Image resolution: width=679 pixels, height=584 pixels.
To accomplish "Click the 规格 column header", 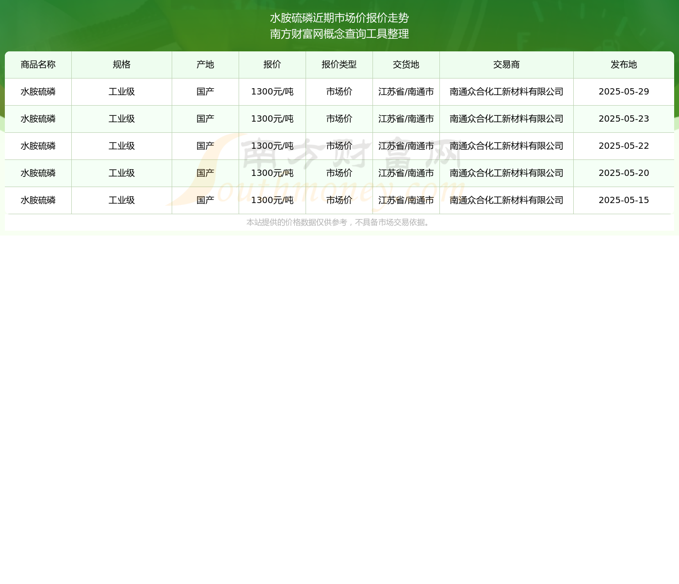I will pos(122,64).
